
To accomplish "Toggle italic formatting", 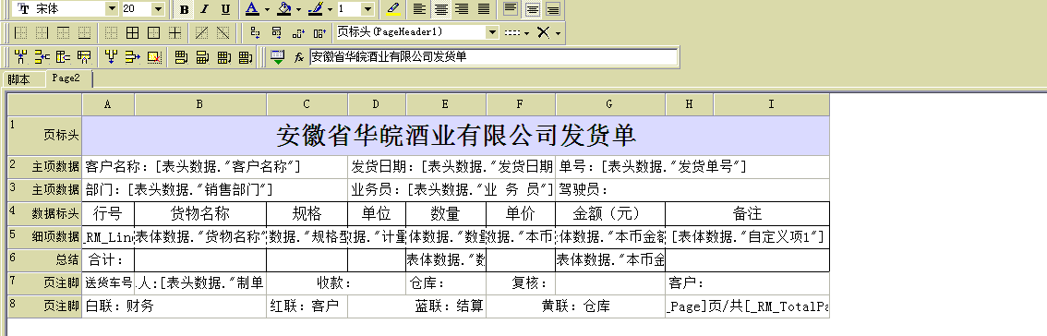I will click(205, 9).
